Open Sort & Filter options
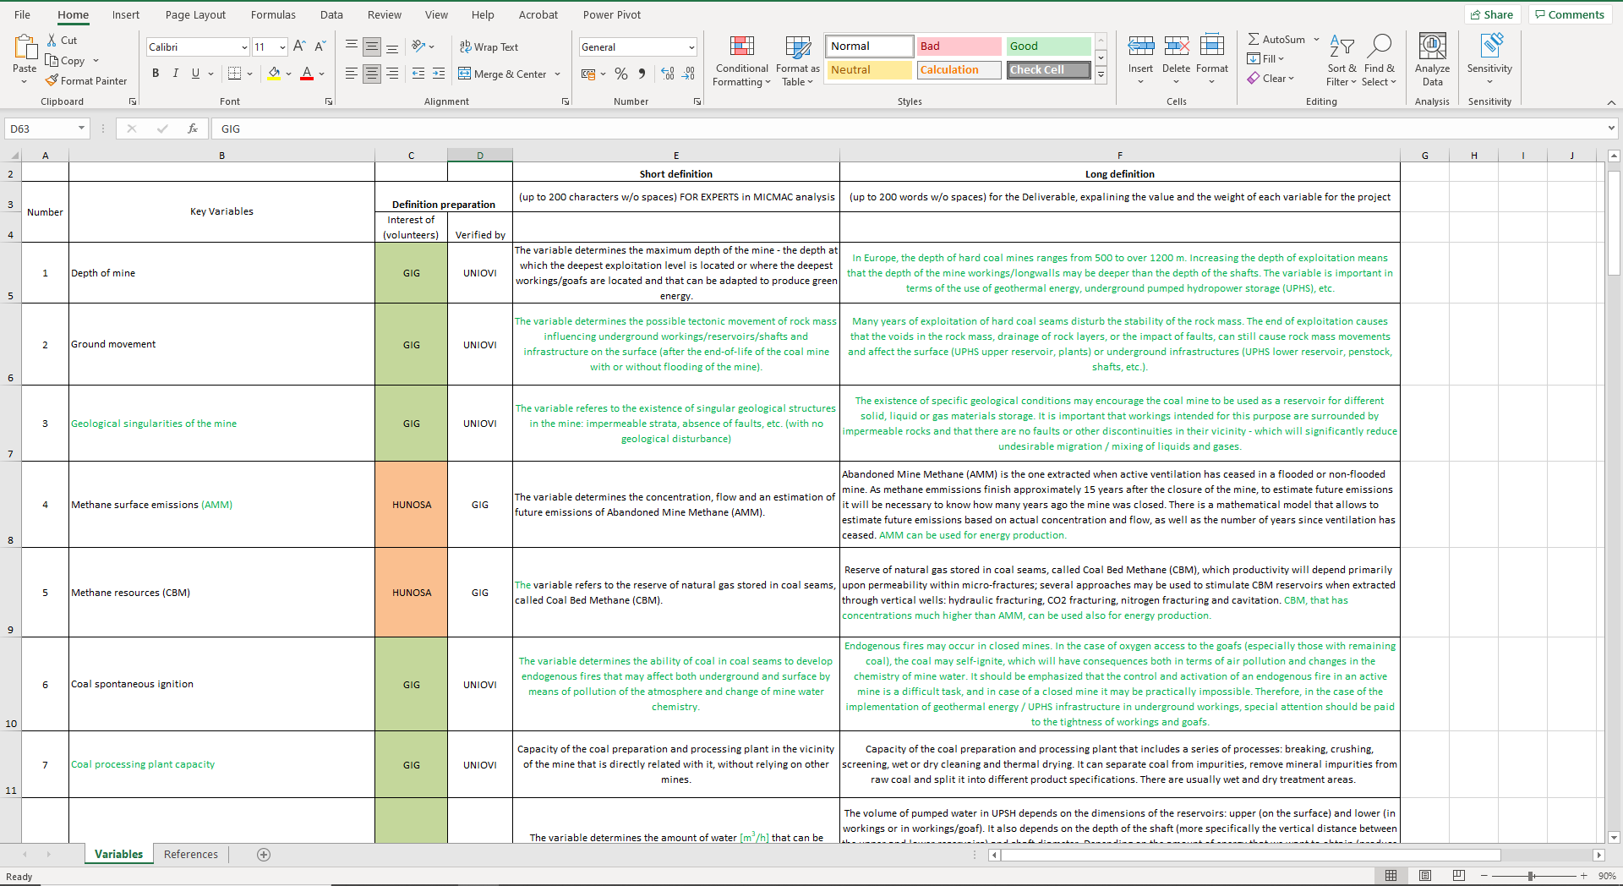The image size is (1623, 886). click(x=1342, y=61)
